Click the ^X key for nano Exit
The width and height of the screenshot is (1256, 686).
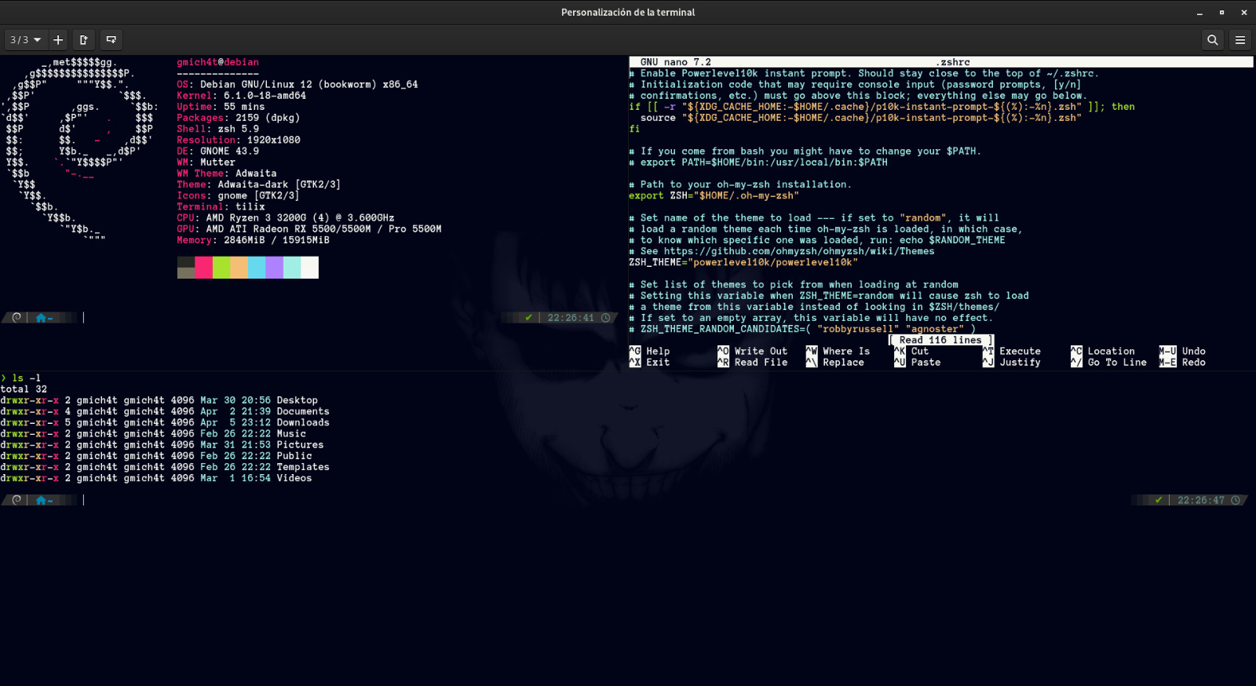coord(635,362)
